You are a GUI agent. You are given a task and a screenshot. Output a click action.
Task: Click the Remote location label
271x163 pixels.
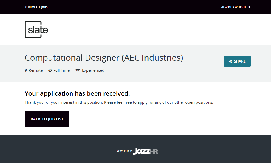[36, 70]
